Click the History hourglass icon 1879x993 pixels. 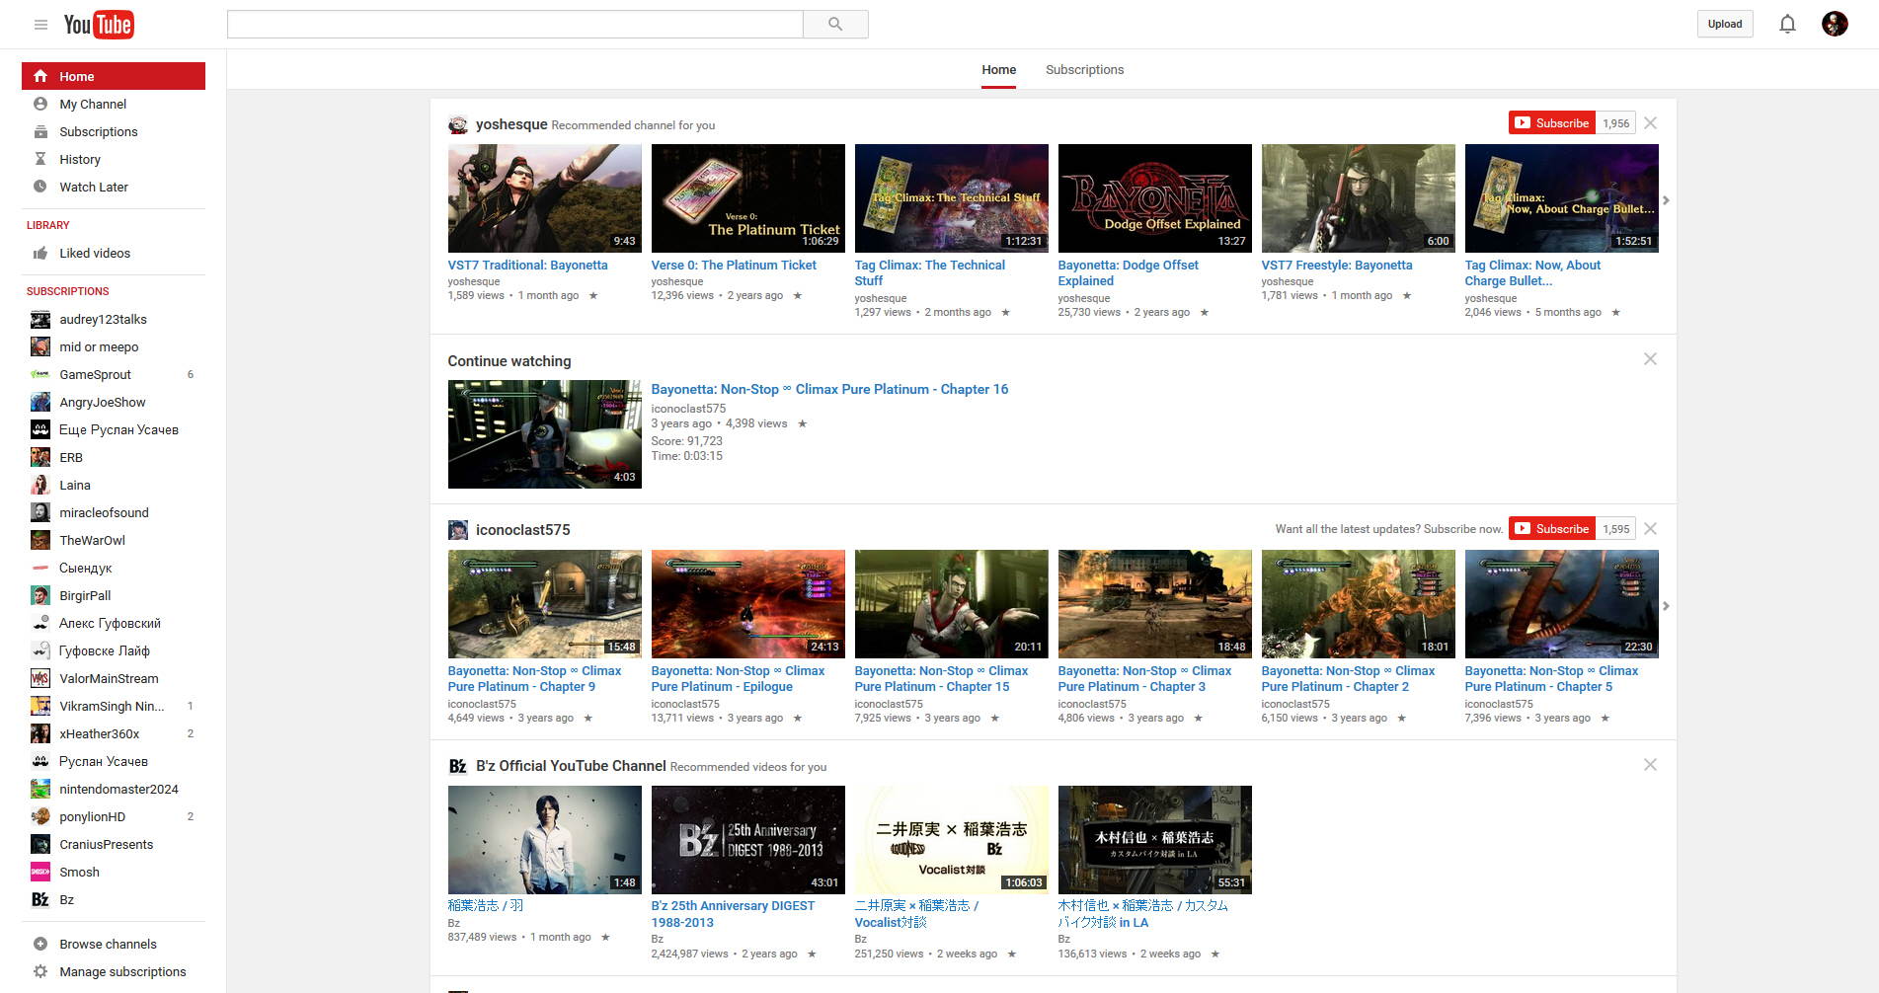[x=40, y=159]
